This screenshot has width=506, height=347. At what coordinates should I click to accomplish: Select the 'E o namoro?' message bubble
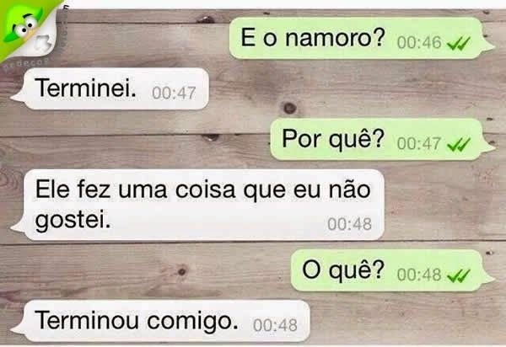[362, 39]
